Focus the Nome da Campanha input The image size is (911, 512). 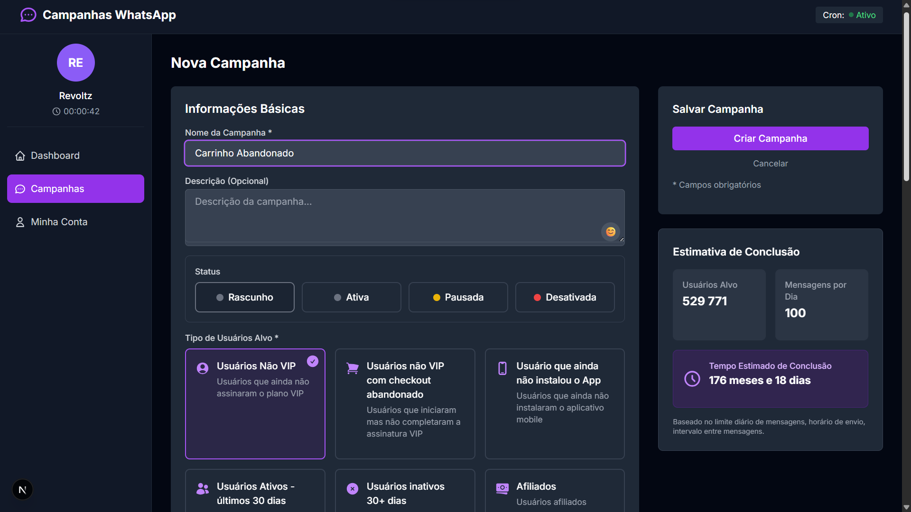tap(405, 153)
